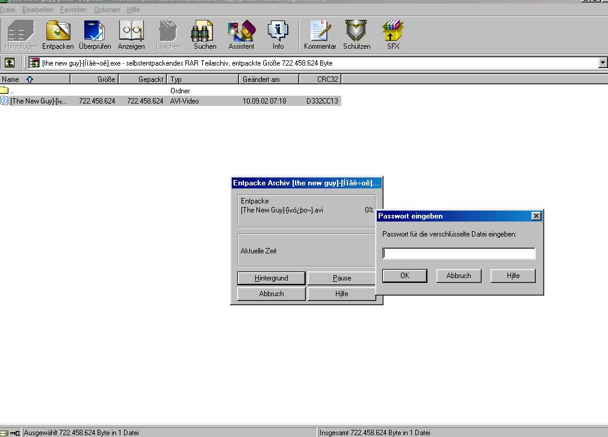Screen dimensions: 608x437
Task: Go up one folder level icon
Action: [x=10, y=63]
